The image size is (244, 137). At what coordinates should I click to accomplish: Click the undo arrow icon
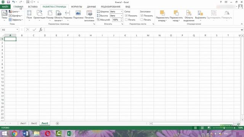tap(14, 2)
